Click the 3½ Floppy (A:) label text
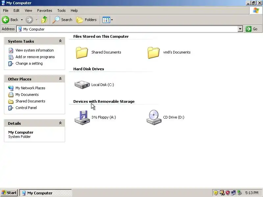 (104, 117)
